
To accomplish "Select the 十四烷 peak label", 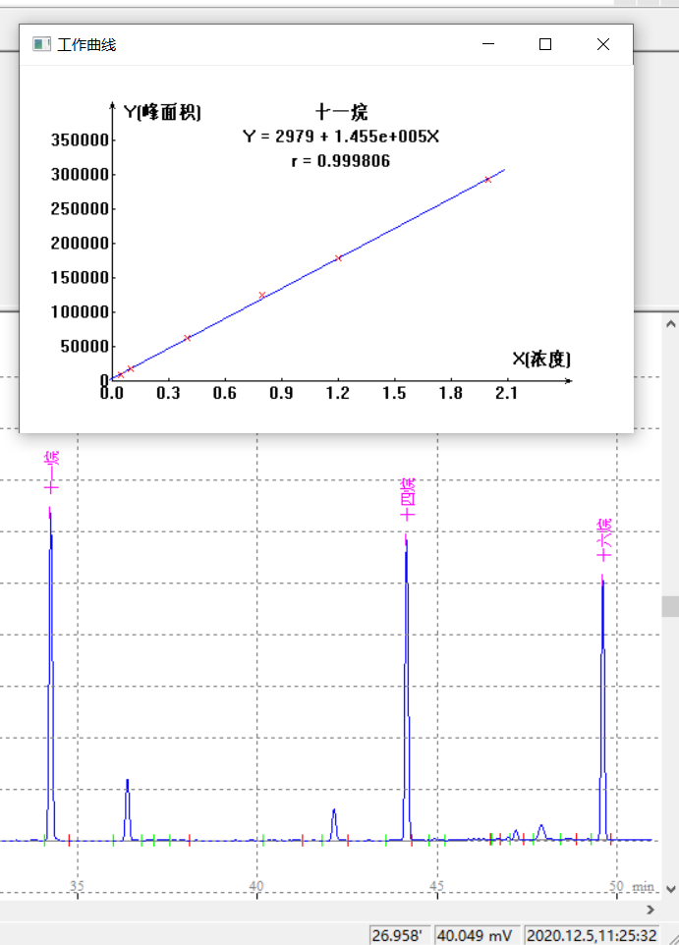I will tap(408, 498).
